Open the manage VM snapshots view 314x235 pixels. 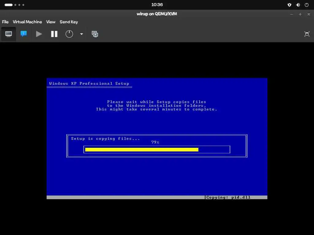(x=95, y=34)
